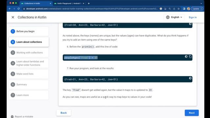Click the highlighted peopleAges["Fred"] = 31 code

point(81,58)
